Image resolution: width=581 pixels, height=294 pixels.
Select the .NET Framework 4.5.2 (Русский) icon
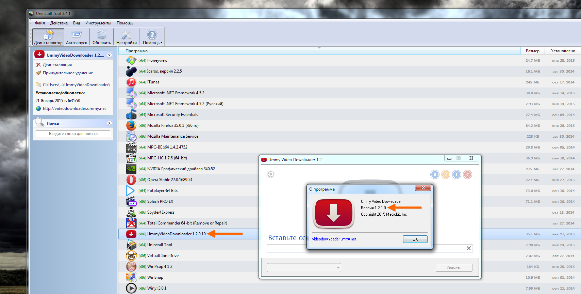point(131,104)
